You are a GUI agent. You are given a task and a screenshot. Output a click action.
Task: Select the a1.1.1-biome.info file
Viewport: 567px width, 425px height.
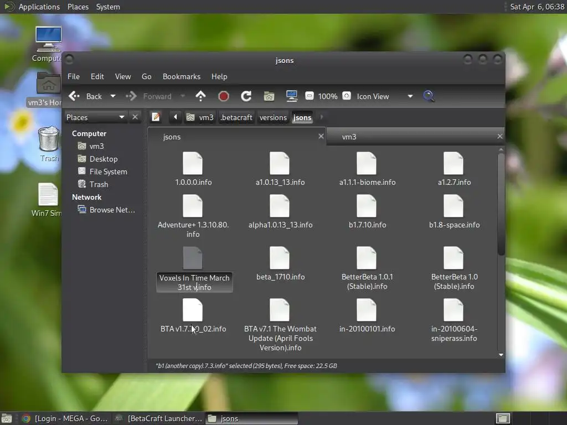tap(367, 169)
